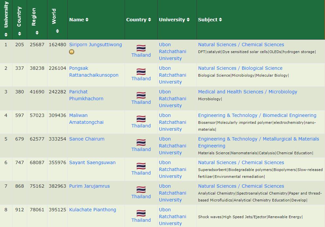Open Sanoe Chairum profile link
Screen dimensions: 325x227
[87, 139]
